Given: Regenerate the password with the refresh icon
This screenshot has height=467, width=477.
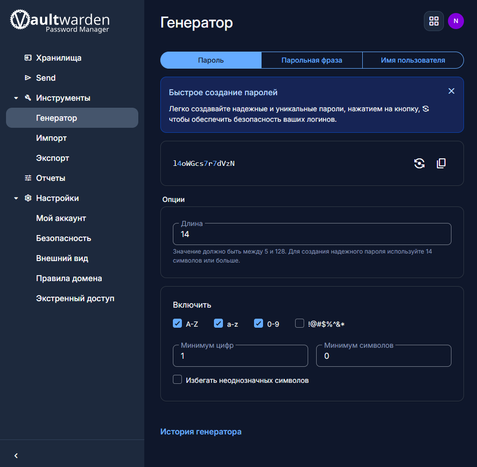Looking at the screenshot, I should point(419,163).
